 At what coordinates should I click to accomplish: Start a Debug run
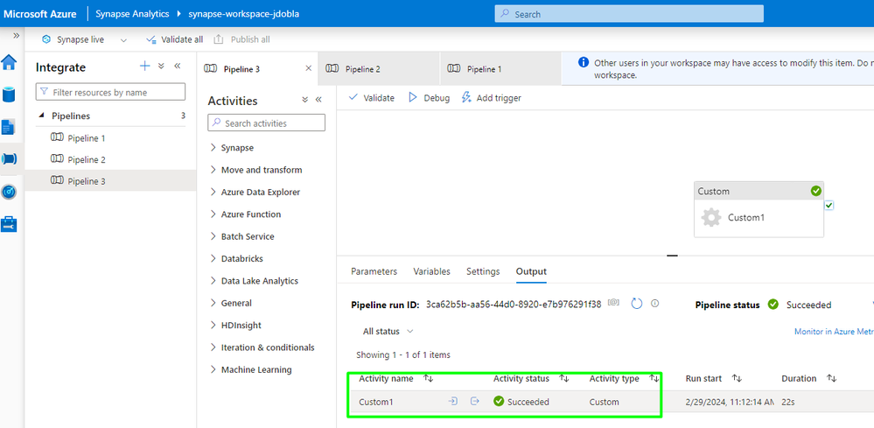pos(429,97)
